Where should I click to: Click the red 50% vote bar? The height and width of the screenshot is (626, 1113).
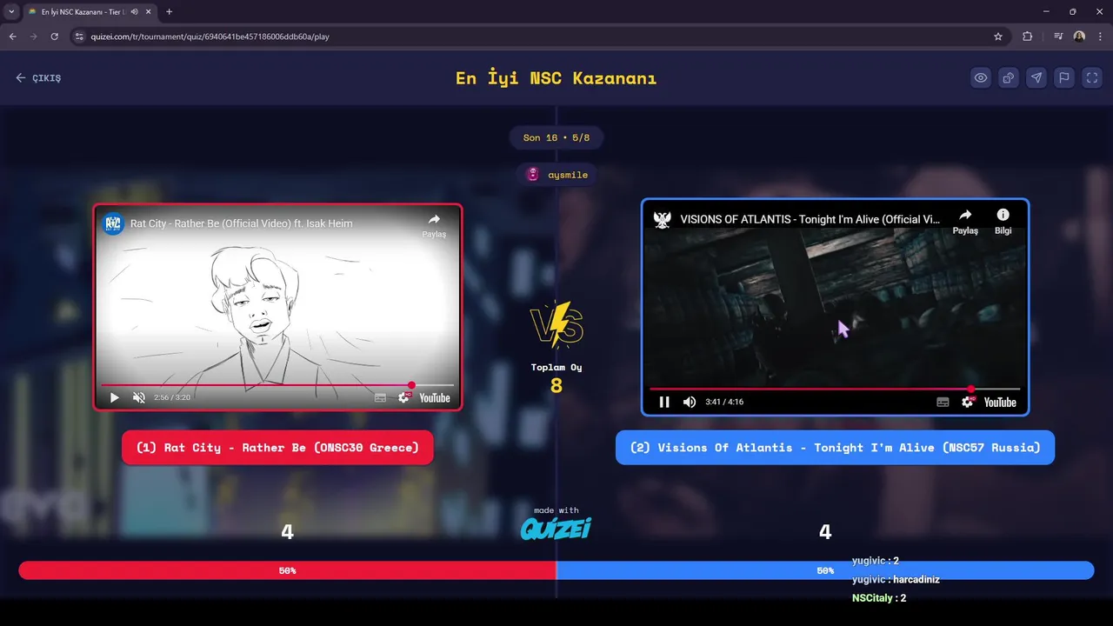tap(287, 570)
